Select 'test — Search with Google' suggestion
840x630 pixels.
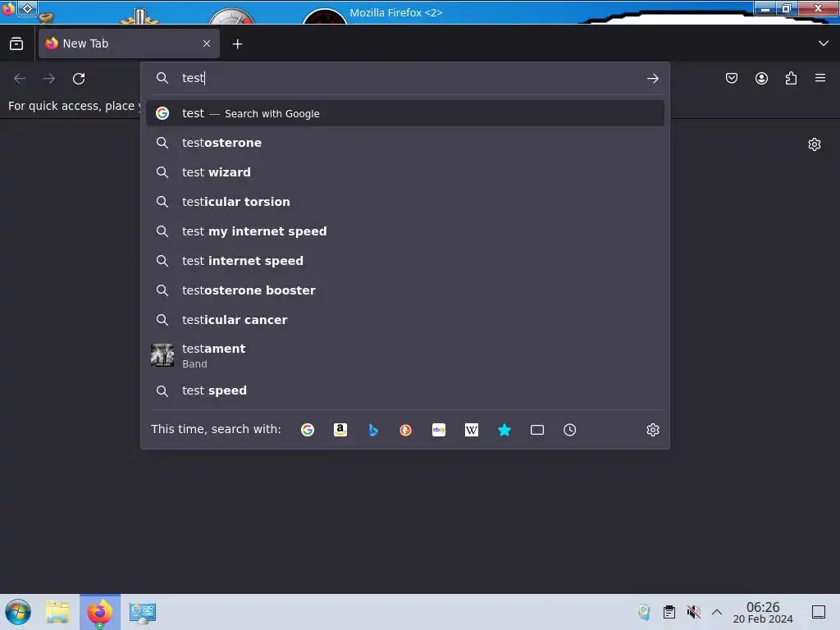tap(405, 113)
